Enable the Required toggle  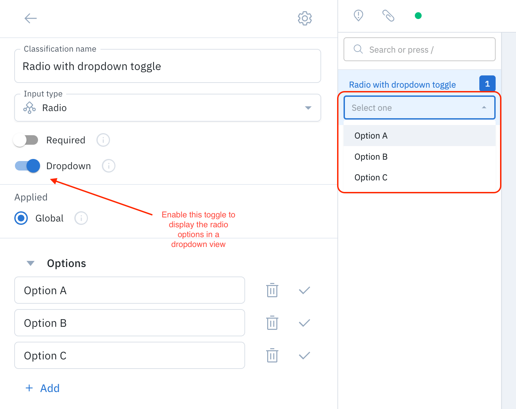click(x=26, y=140)
